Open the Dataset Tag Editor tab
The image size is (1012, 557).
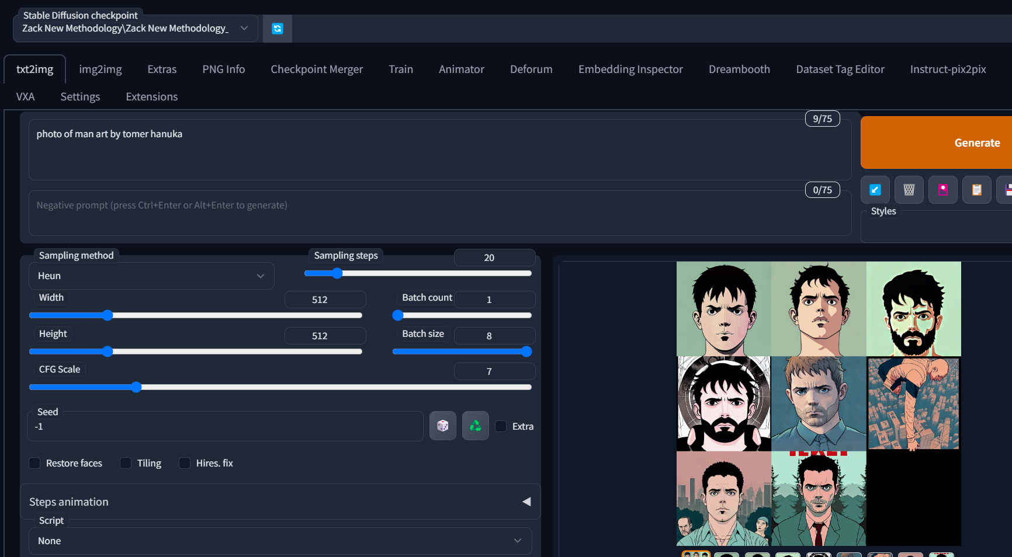tap(840, 69)
